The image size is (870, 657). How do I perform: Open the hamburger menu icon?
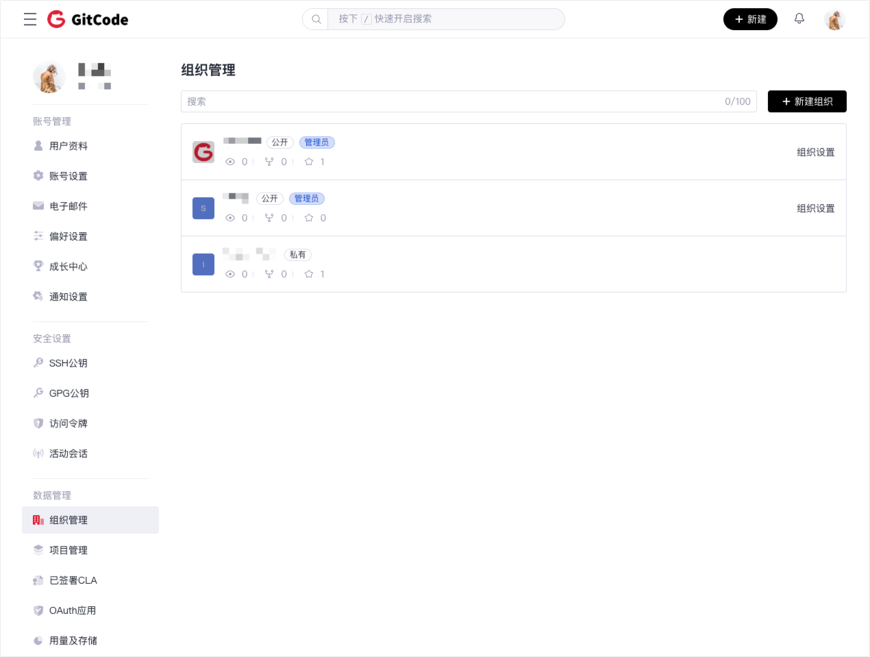pos(30,19)
